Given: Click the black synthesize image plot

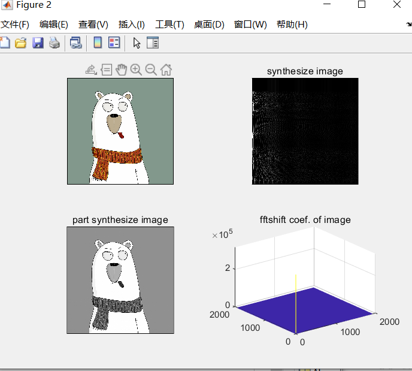Looking at the screenshot, I should pos(305,131).
